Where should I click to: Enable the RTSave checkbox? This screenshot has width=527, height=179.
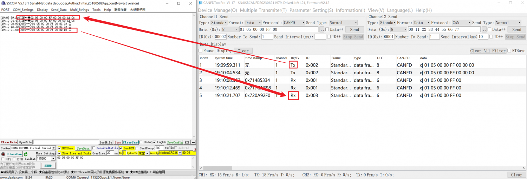click(x=509, y=51)
